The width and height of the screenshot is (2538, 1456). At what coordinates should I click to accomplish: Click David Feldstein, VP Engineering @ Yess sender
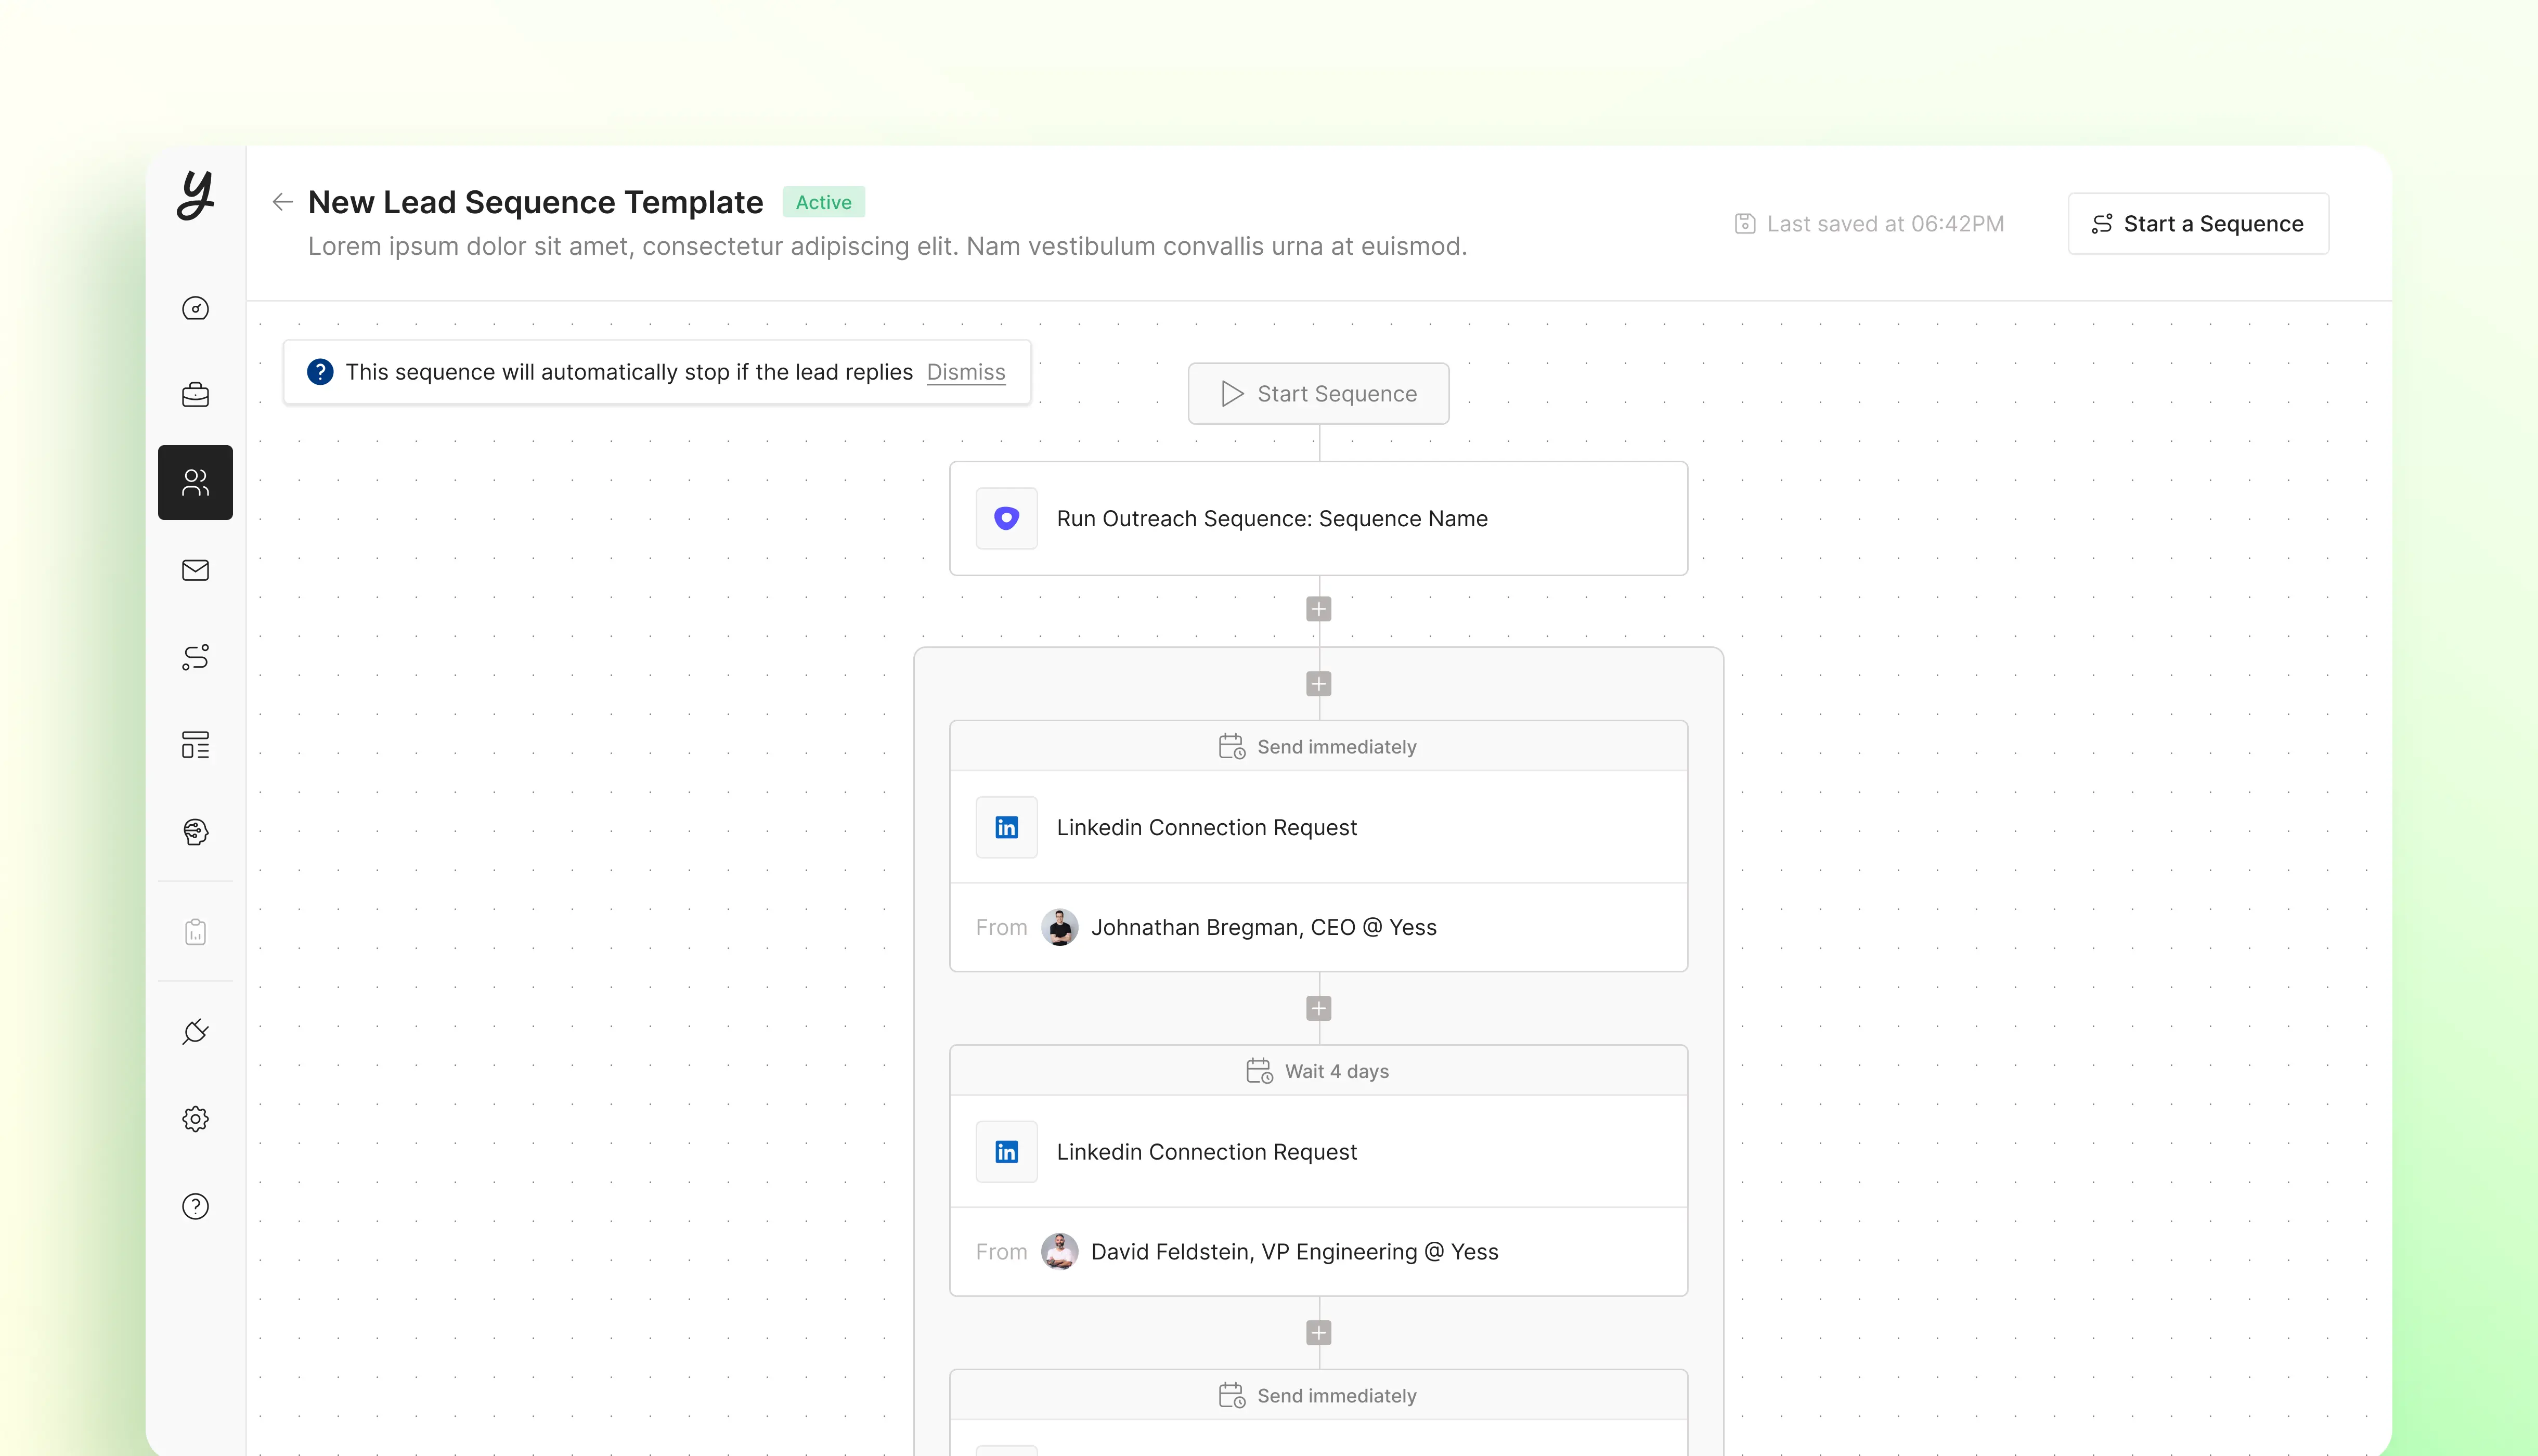[x=1295, y=1252]
